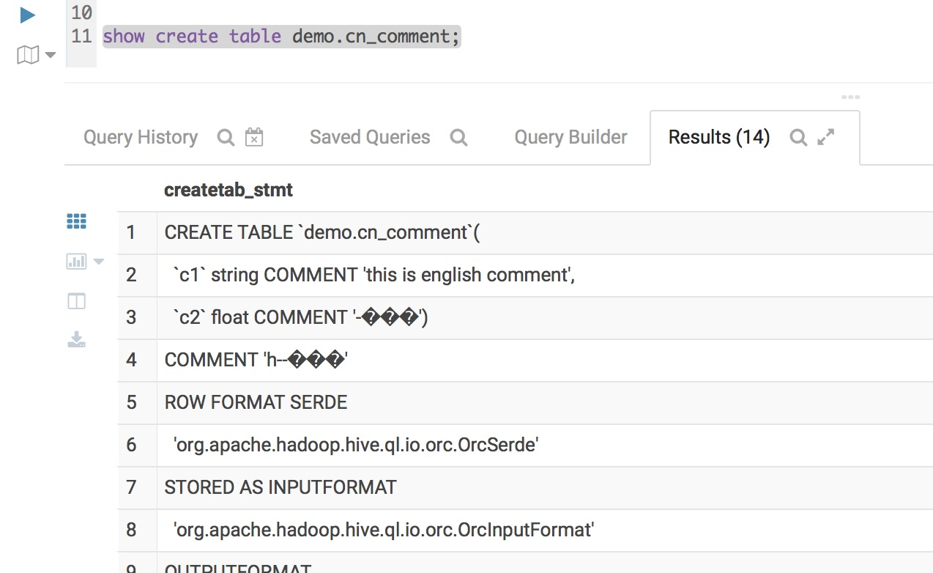This screenshot has height=573, width=933.
Task: Select the Results (14) tab
Action: 718,137
